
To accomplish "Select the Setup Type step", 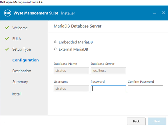I will point(21,50).
